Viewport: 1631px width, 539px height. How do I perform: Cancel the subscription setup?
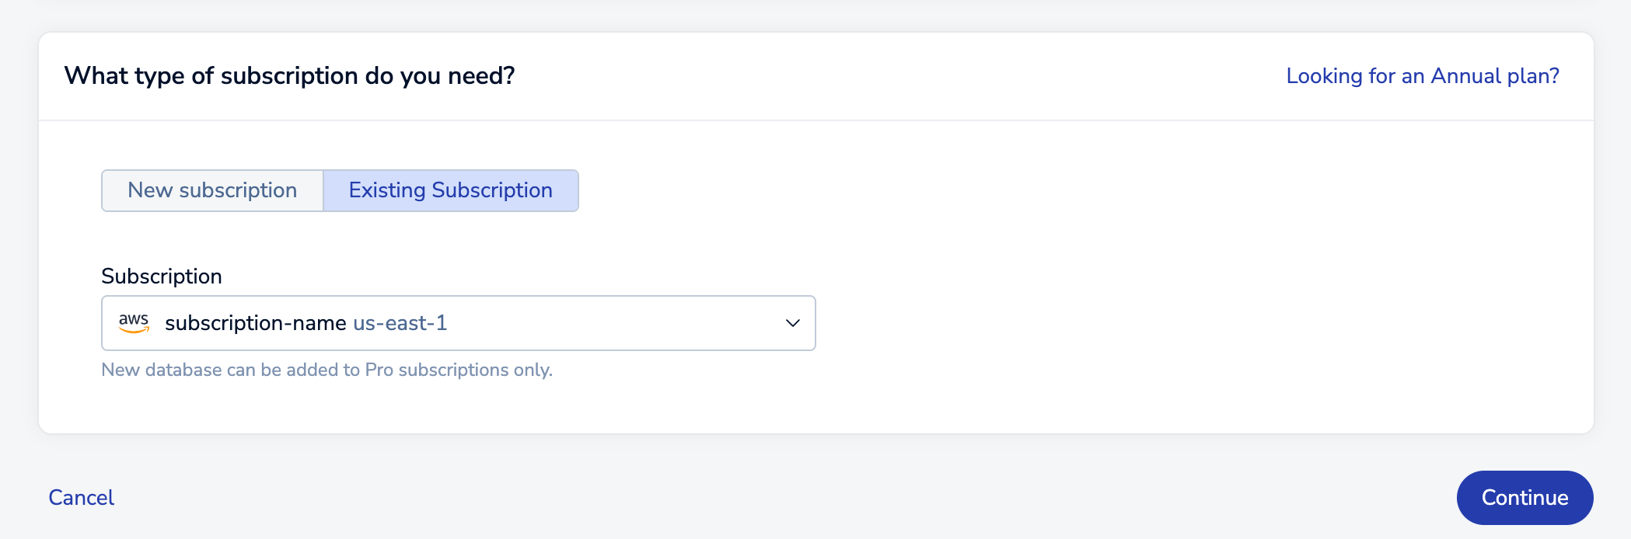coord(81,498)
